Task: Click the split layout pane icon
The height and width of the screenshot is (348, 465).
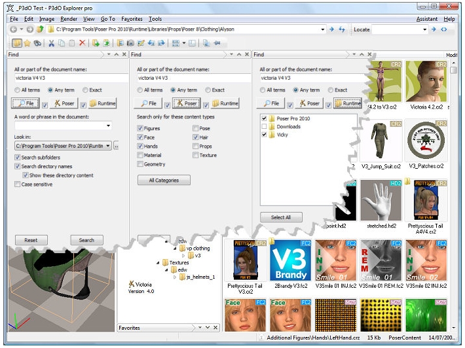Action: (192, 43)
